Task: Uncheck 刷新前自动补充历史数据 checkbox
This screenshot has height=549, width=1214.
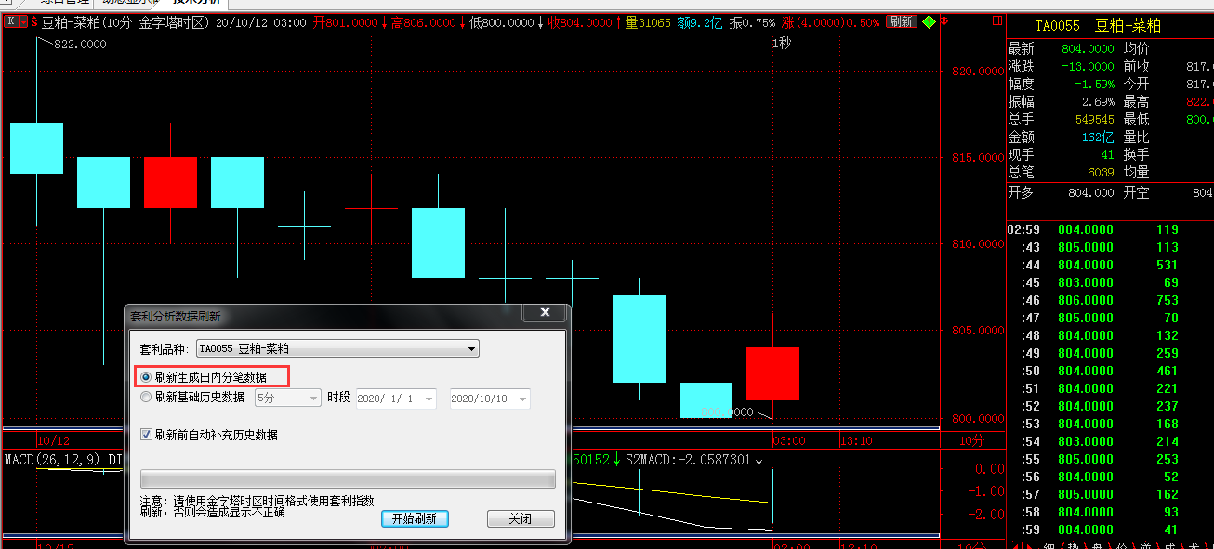Action: click(146, 435)
